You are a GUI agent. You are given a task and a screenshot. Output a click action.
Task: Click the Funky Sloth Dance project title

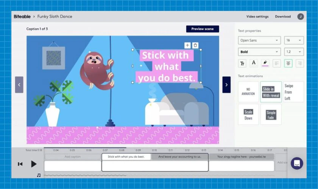click(x=55, y=17)
